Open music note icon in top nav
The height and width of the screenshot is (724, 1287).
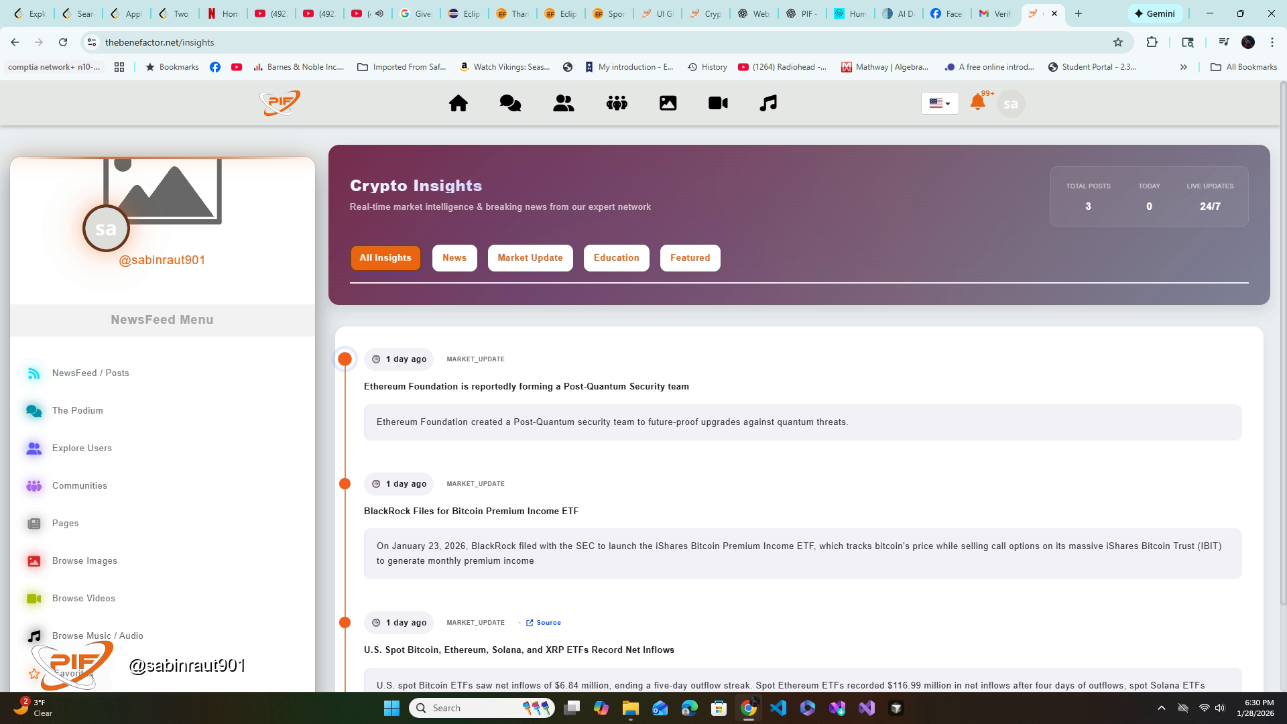[768, 103]
